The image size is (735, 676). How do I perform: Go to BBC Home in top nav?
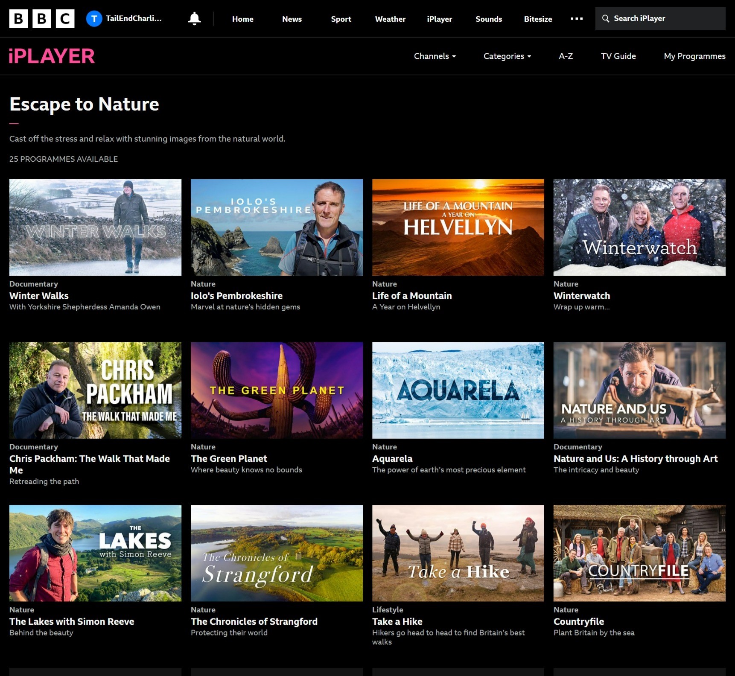[243, 19]
